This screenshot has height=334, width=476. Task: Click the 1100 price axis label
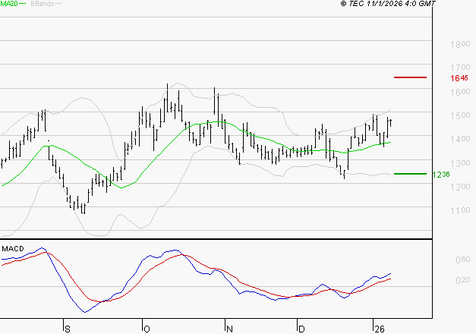pos(460,210)
